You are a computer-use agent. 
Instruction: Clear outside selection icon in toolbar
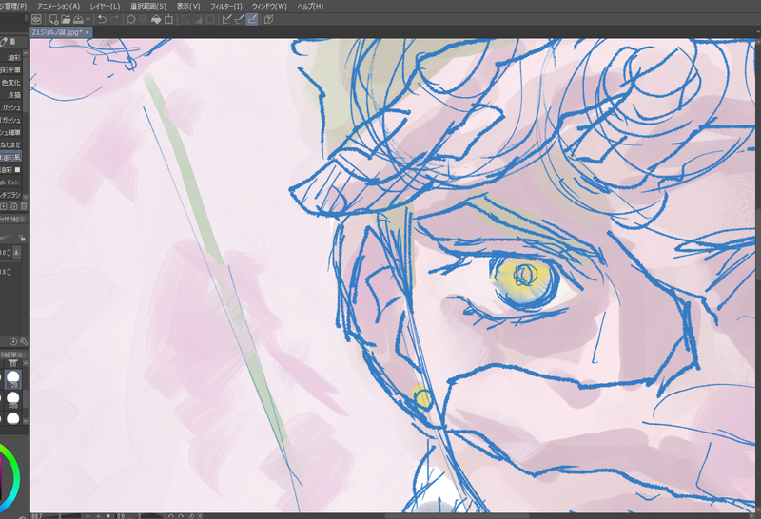point(144,19)
